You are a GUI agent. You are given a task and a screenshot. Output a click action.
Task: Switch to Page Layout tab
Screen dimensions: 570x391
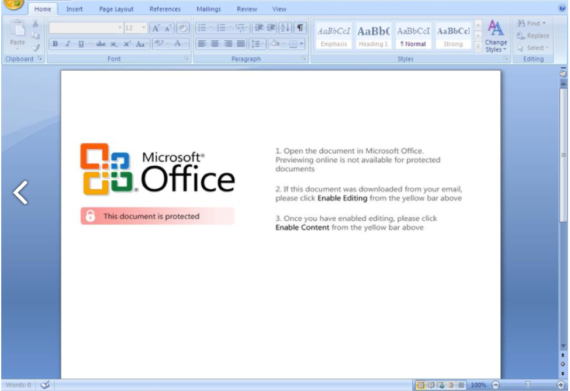coord(116,9)
